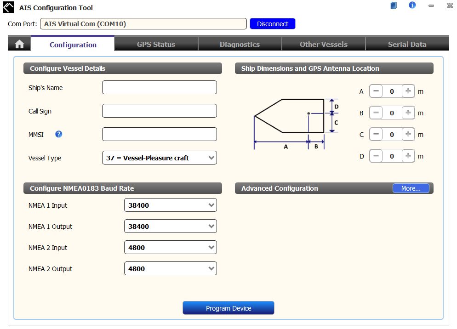
Task: Open the Serial Data tab
Action: click(407, 44)
